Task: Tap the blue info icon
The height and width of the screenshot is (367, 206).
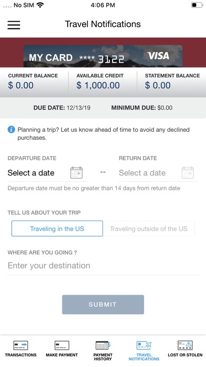Action: [11, 129]
